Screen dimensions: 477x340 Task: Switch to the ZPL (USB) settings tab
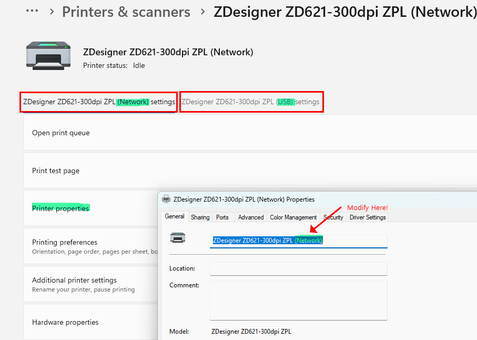(x=250, y=102)
